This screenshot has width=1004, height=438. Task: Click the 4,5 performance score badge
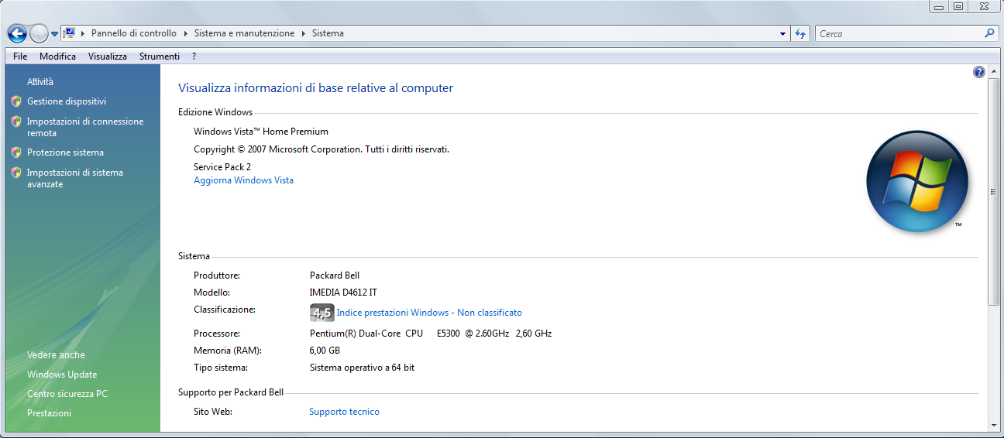click(321, 313)
